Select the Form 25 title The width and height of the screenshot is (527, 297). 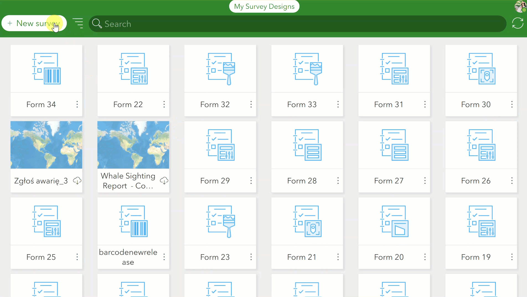point(41,257)
